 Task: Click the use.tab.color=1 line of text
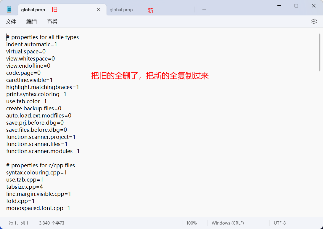(25, 101)
